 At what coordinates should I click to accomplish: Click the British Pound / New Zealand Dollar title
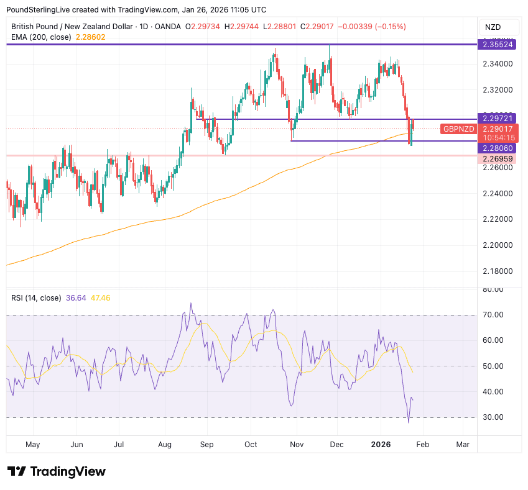[x=72, y=27]
